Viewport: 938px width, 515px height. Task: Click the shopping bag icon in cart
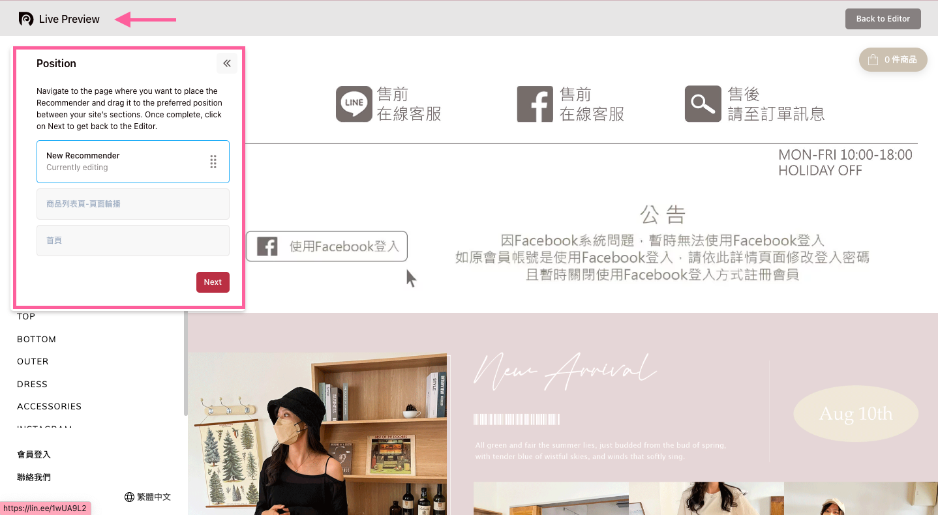click(x=873, y=59)
